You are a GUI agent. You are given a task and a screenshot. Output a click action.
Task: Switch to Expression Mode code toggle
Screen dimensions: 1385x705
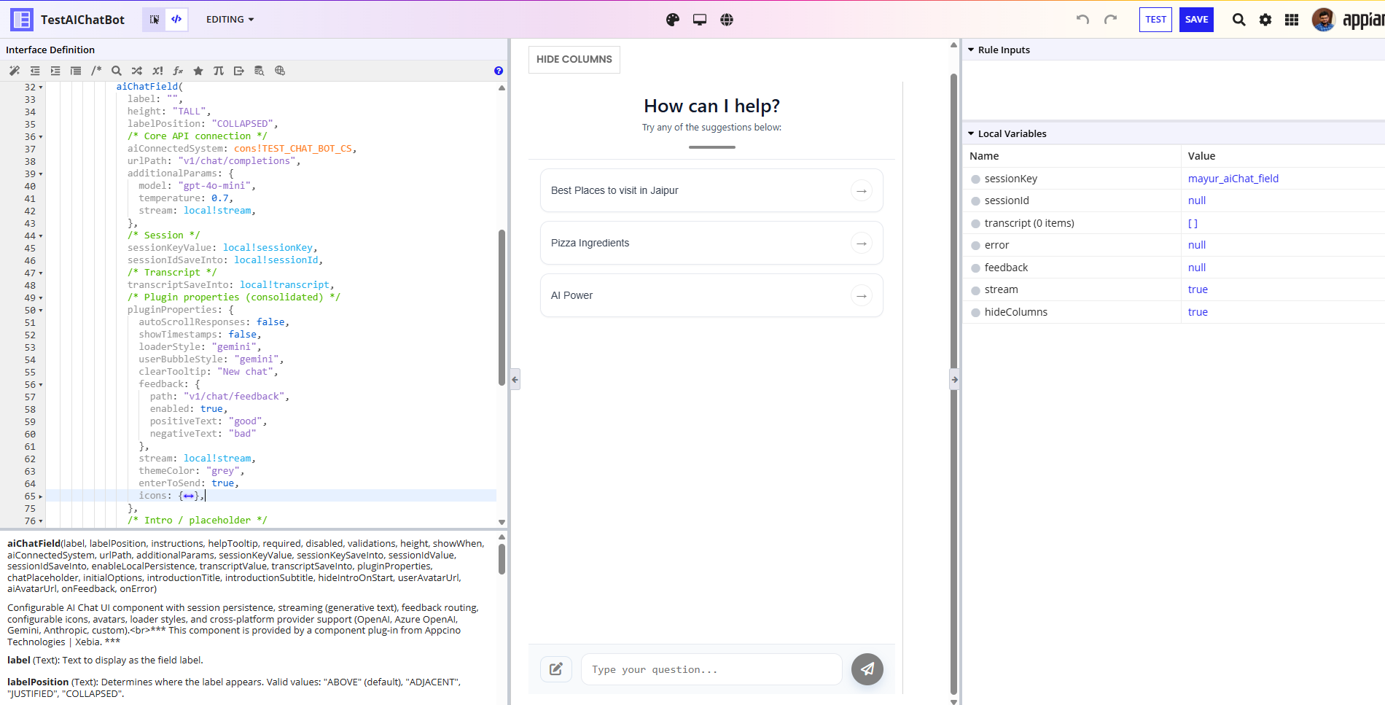click(x=176, y=20)
